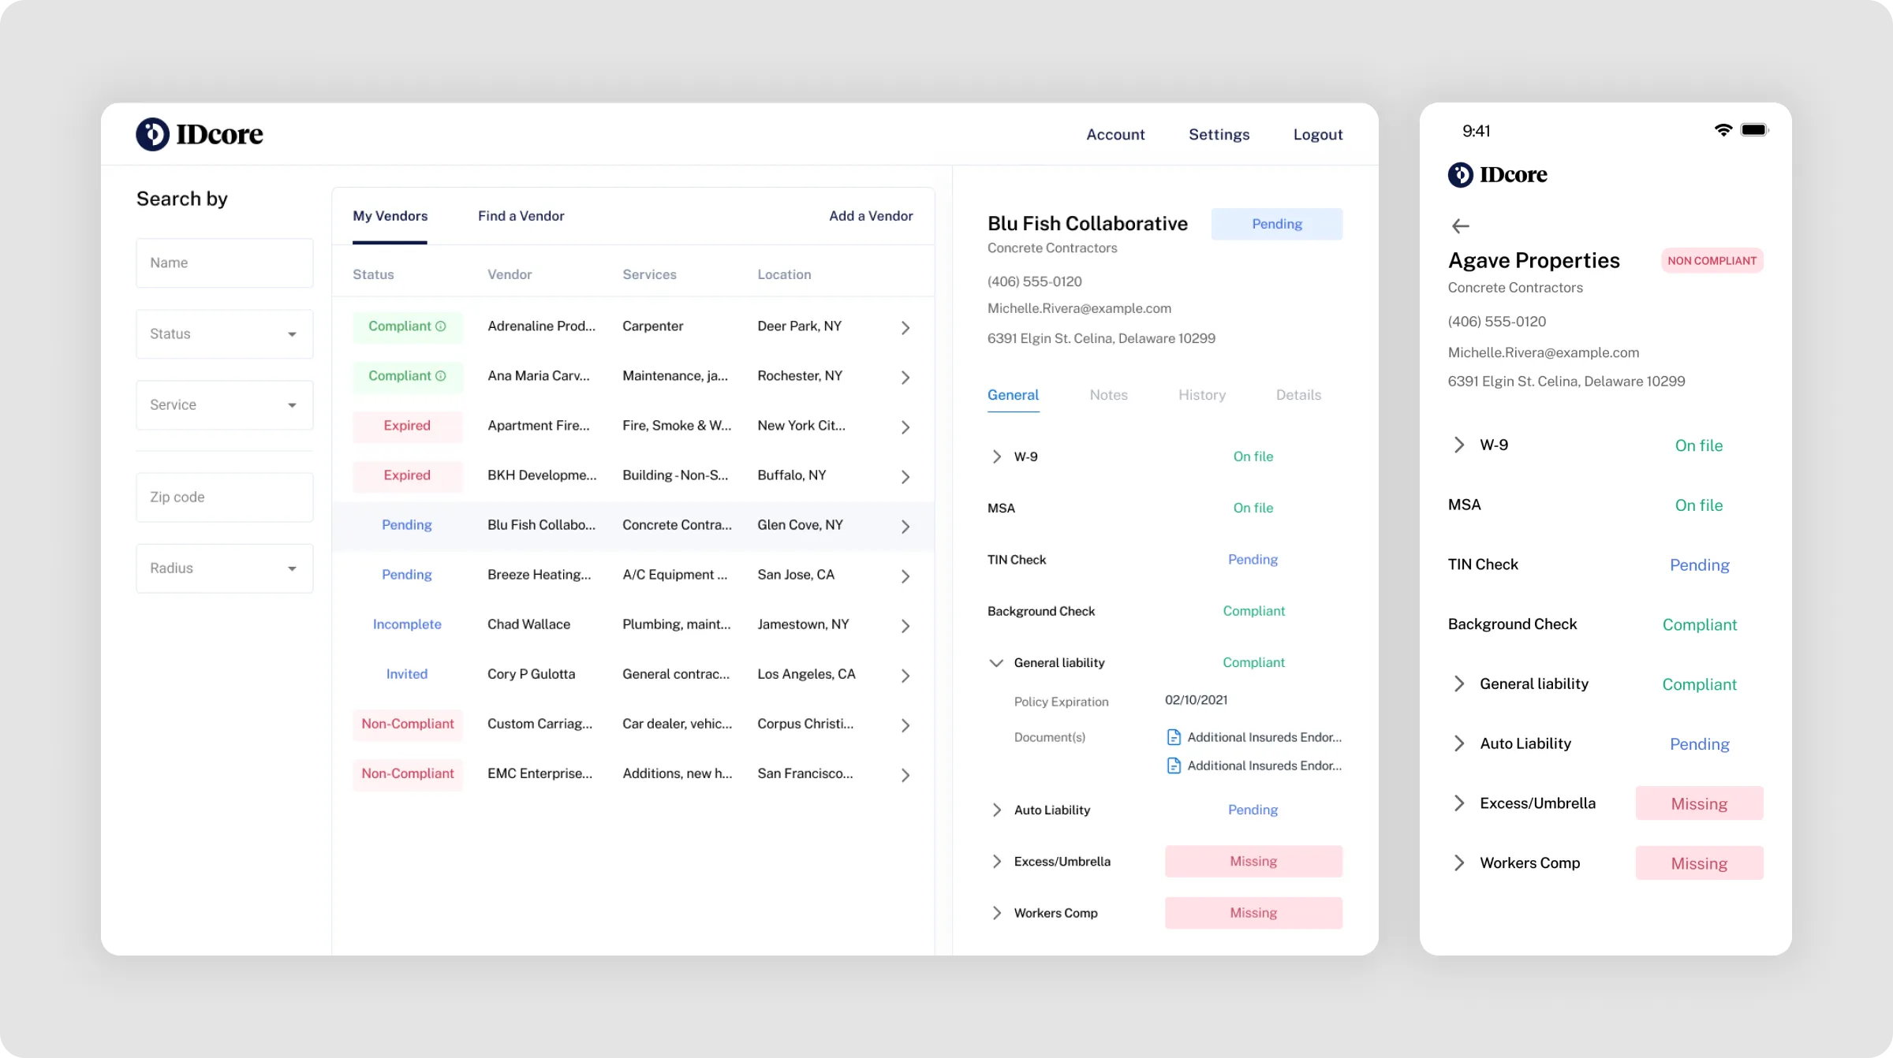Click the Zip code input field

(x=224, y=497)
